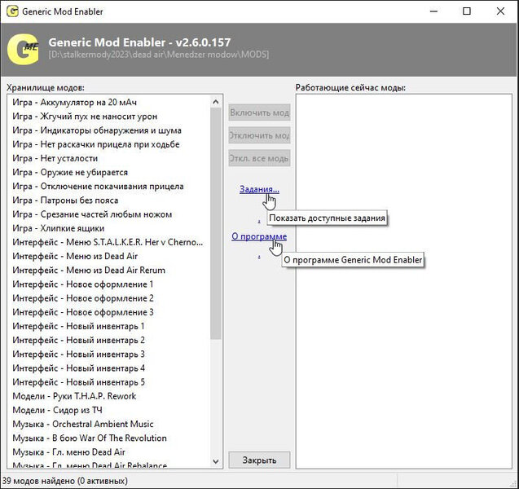Screen dimensions: 519x489
Task: Open the Задания... link
Action: (259, 189)
